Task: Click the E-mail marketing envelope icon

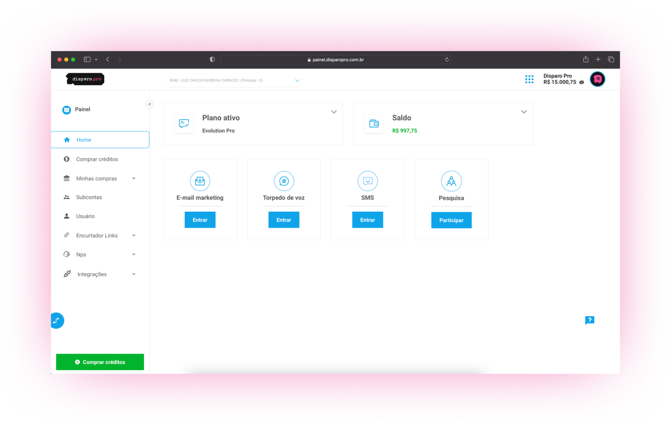Action: click(x=200, y=181)
